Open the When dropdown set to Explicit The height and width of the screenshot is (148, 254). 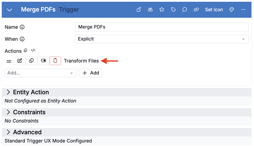pos(162,39)
